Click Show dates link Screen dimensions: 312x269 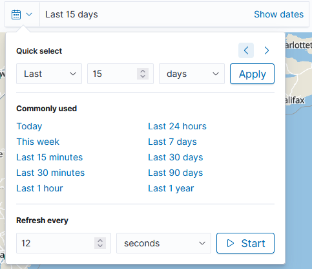278,14
